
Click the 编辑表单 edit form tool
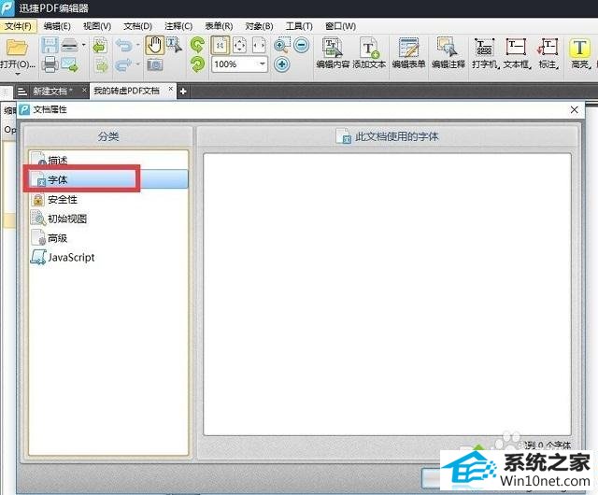(x=409, y=53)
